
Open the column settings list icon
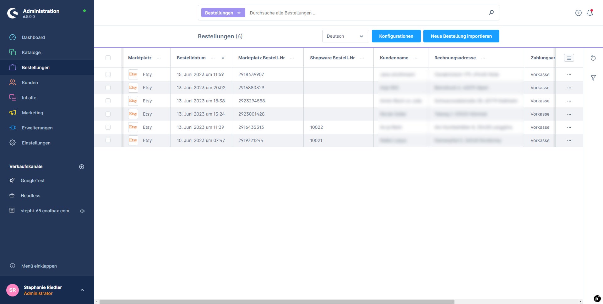[x=569, y=58]
